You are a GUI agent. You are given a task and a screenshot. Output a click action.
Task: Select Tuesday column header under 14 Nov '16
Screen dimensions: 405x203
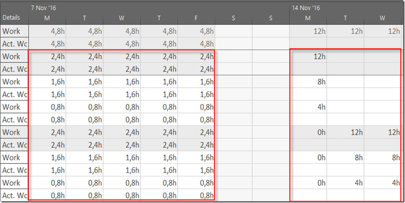tap(345, 18)
